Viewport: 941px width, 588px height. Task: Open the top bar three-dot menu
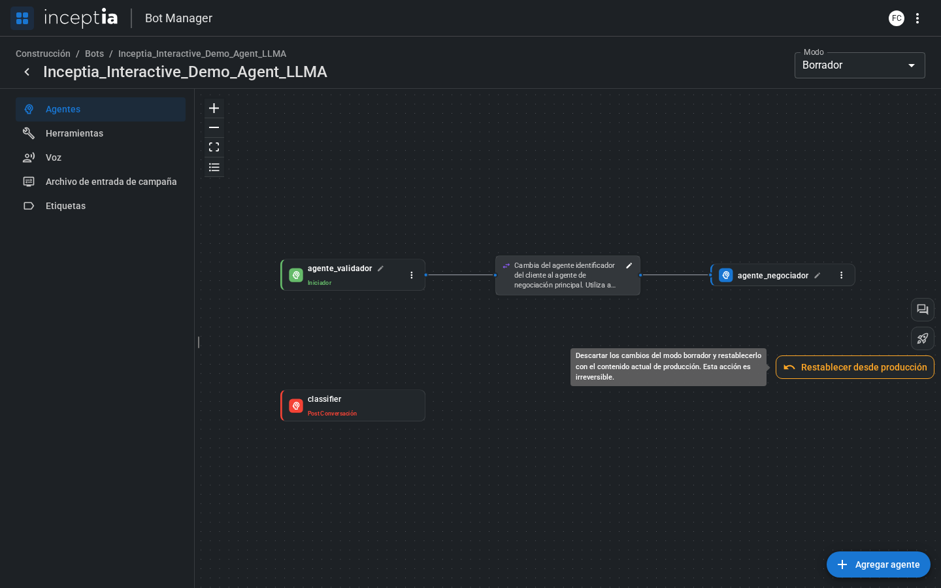pyautogui.click(x=917, y=18)
